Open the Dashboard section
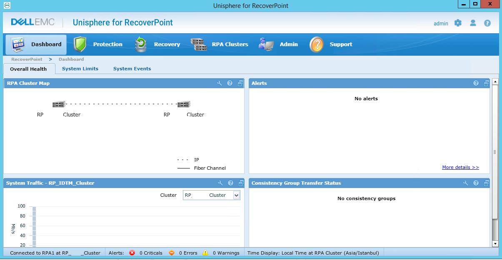This screenshot has width=502, height=260. click(x=36, y=45)
